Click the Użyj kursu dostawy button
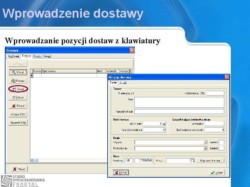 (x=210, y=161)
